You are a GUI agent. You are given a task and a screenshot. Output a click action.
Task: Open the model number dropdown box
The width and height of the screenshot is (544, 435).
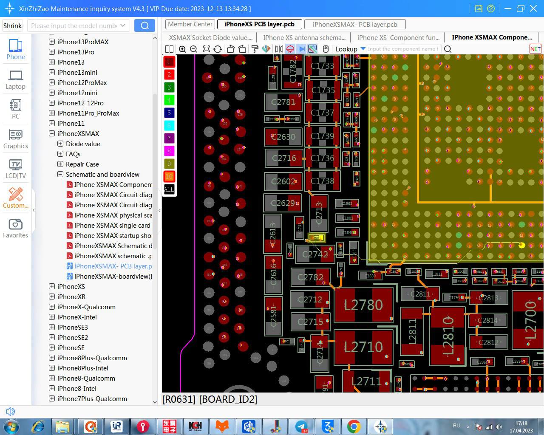(x=79, y=25)
